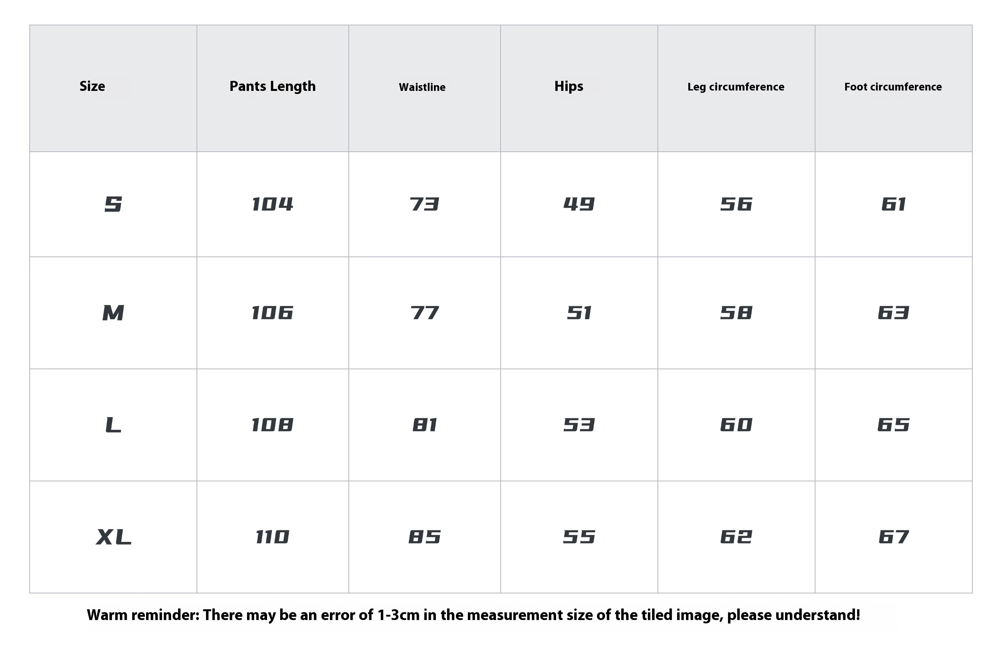Image resolution: width=1002 pixels, height=647 pixels.
Task: Select the Leg circumference header
Action: pos(736,87)
